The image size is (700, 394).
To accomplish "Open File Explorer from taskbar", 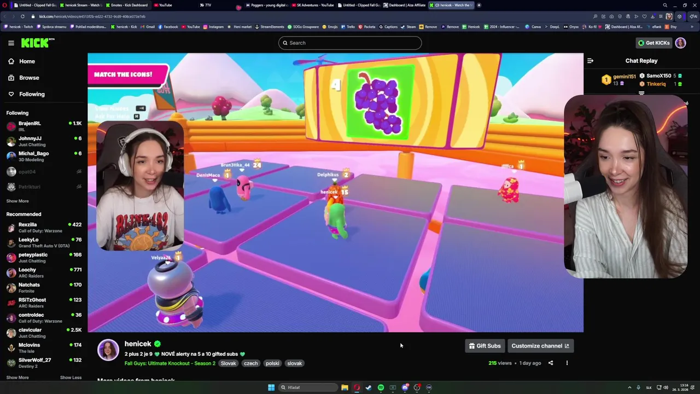I will coord(345,387).
